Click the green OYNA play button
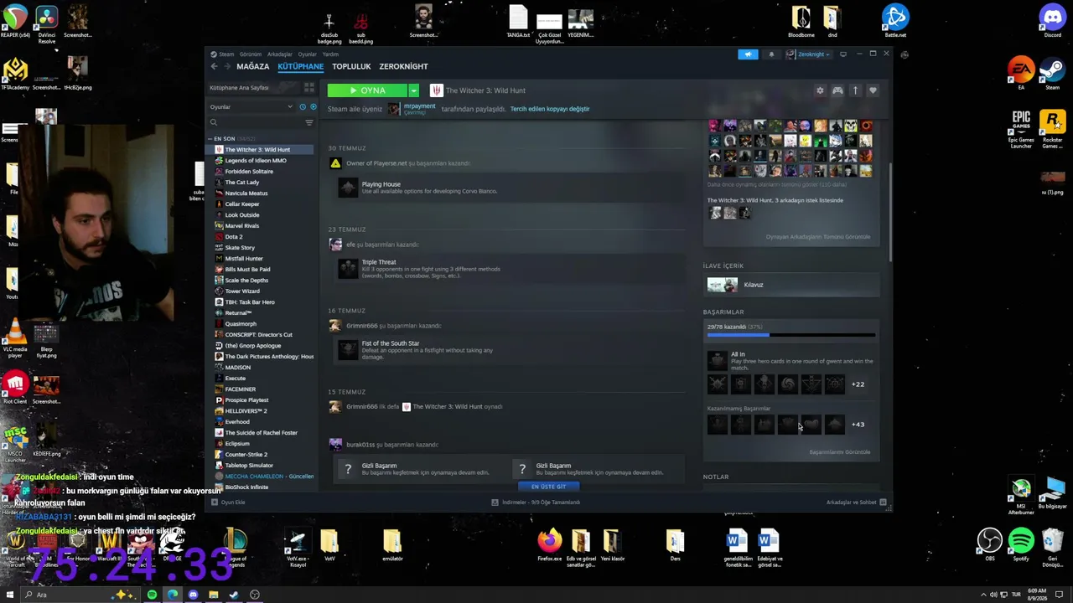The image size is (1073, 603). pos(367,90)
